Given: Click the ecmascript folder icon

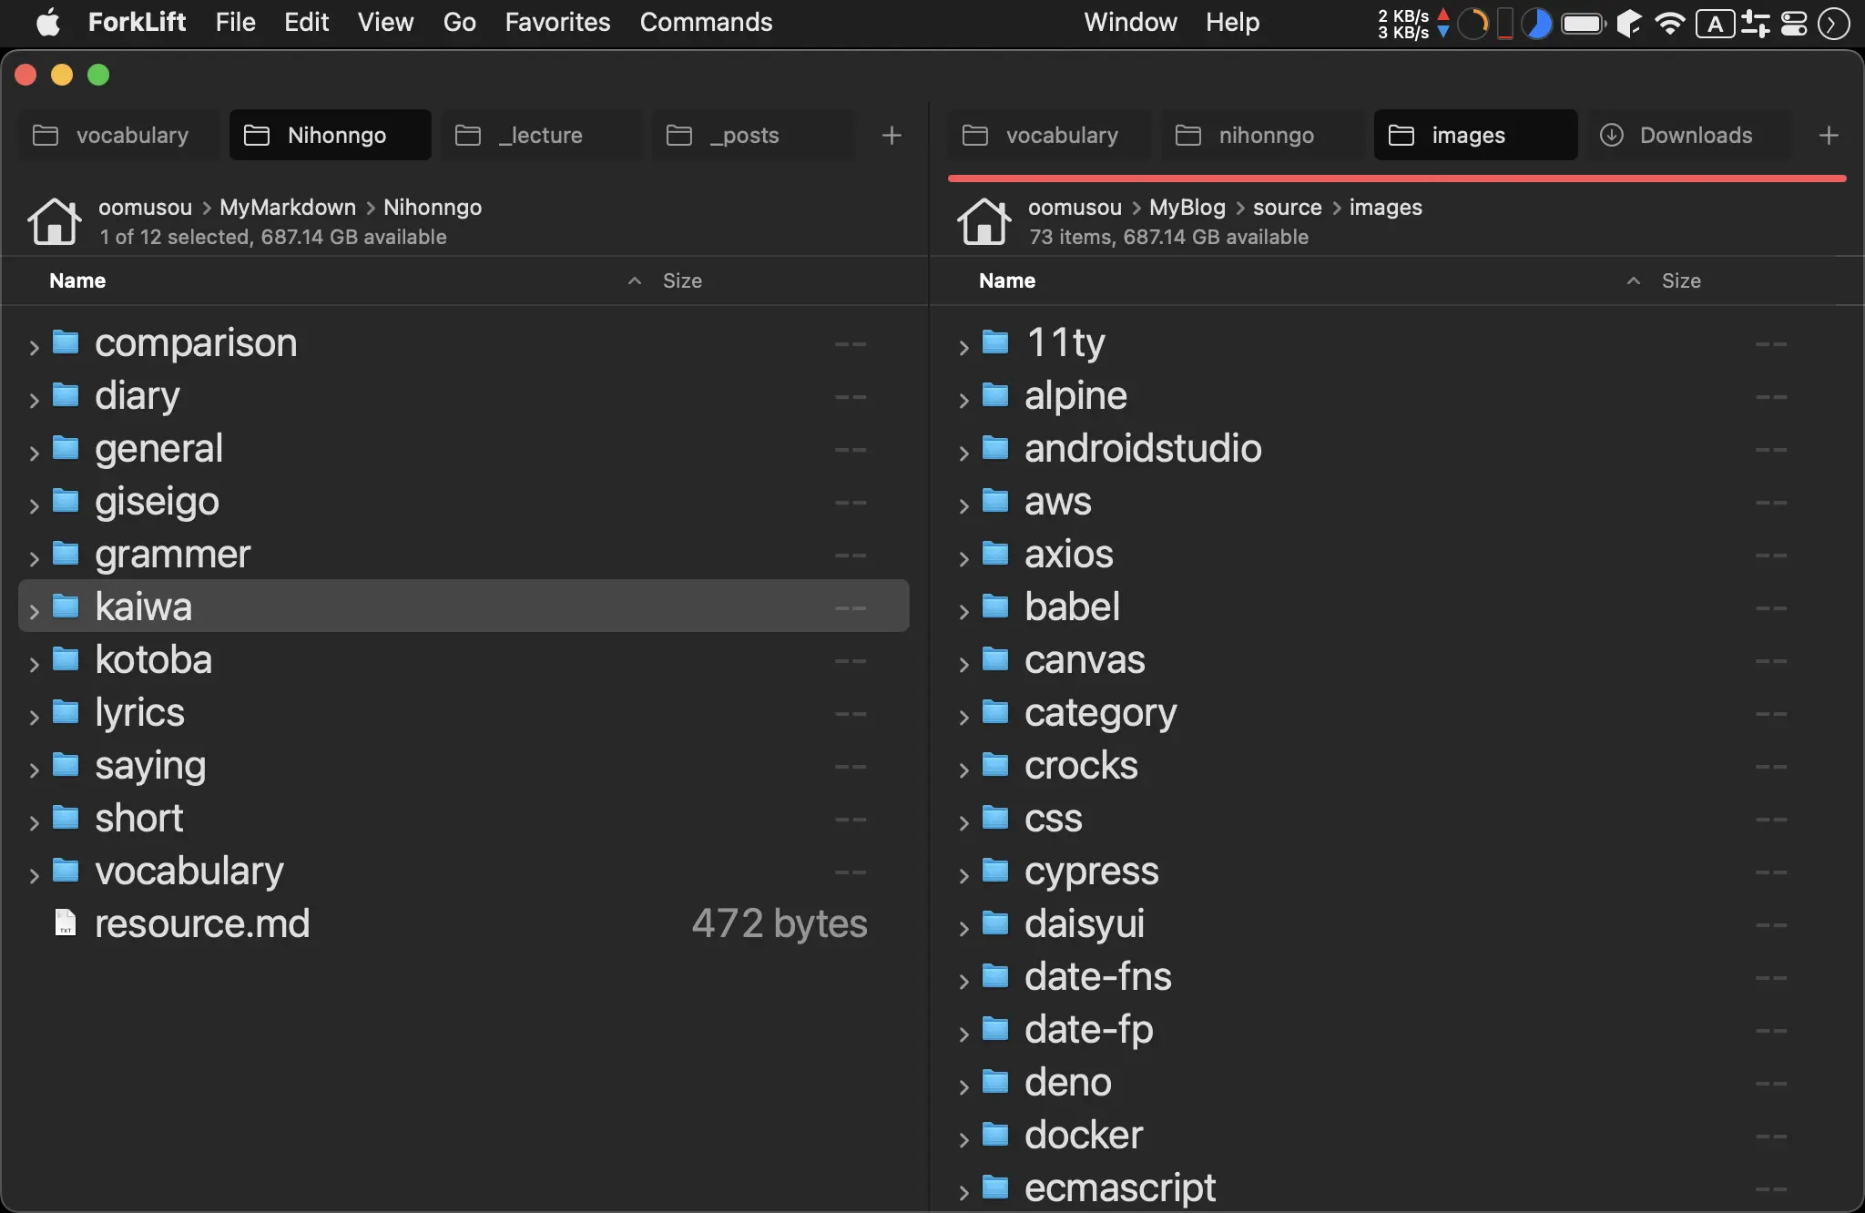Looking at the screenshot, I should (x=995, y=1187).
